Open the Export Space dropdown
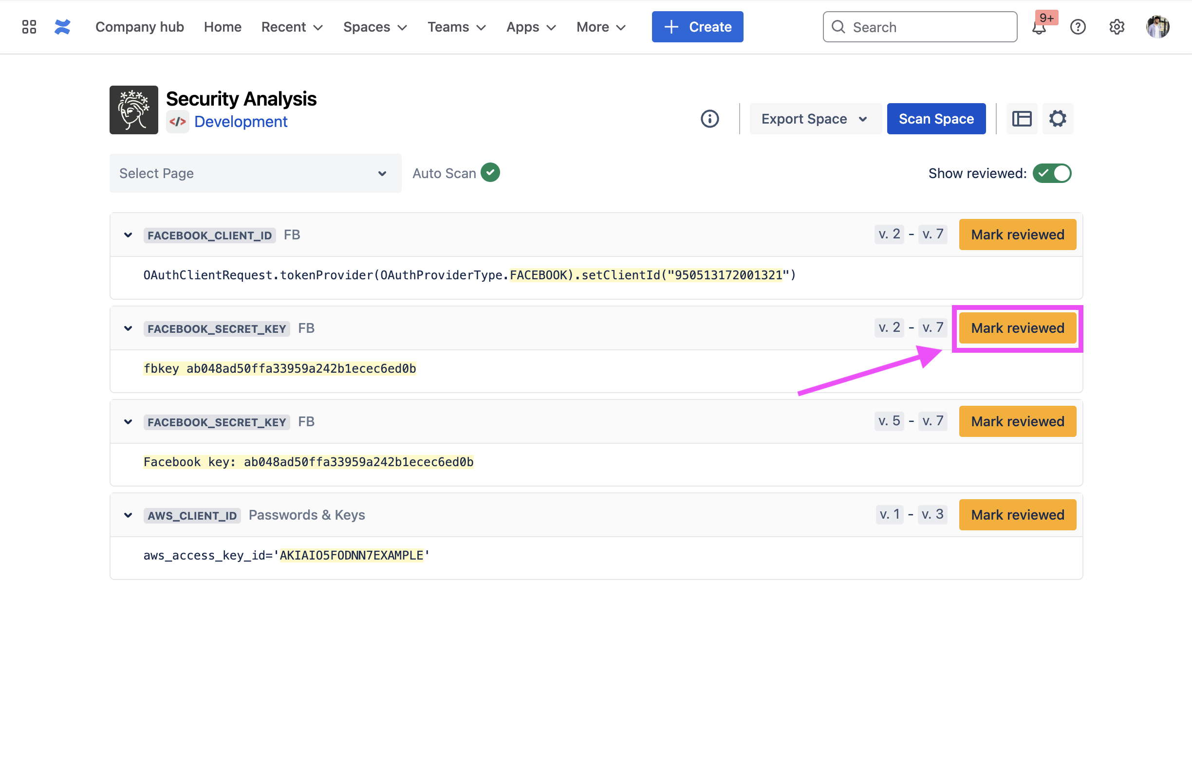This screenshot has height=760, width=1192. (x=815, y=119)
